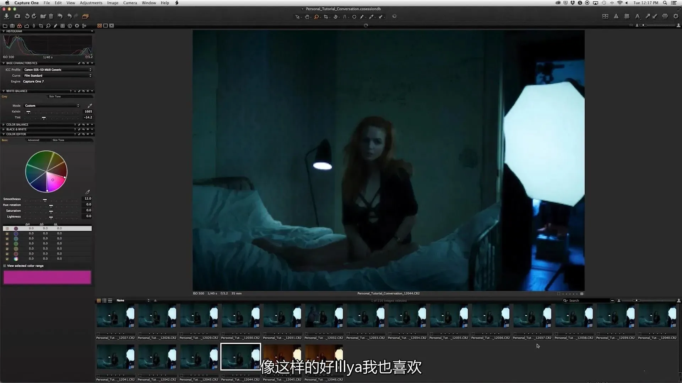Toggle the checkbox on the green color row
Viewport: 682px width, 383px height.
coord(7,244)
